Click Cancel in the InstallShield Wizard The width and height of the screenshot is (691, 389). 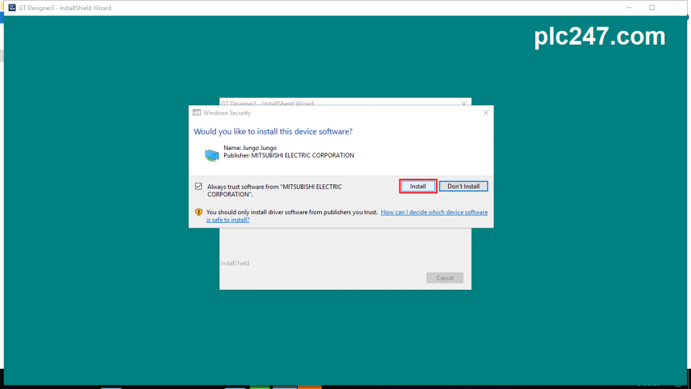pos(445,278)
